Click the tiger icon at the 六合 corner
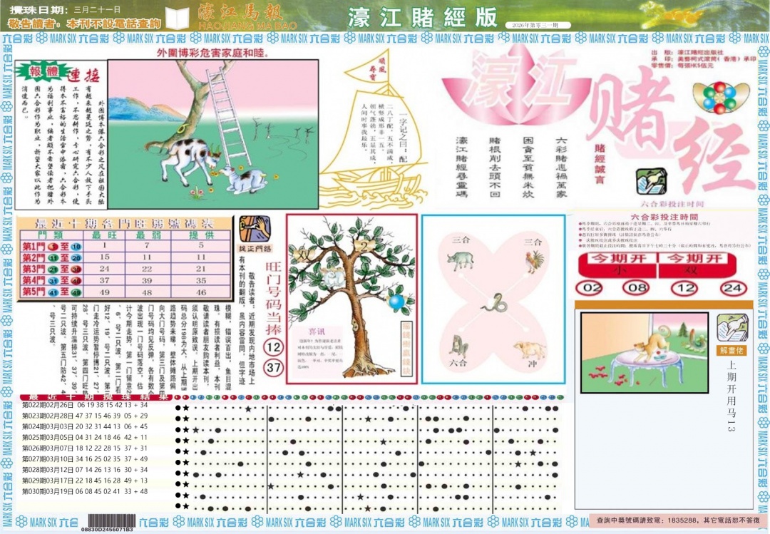This screenshot has width=770, height=534. [458, 345]
